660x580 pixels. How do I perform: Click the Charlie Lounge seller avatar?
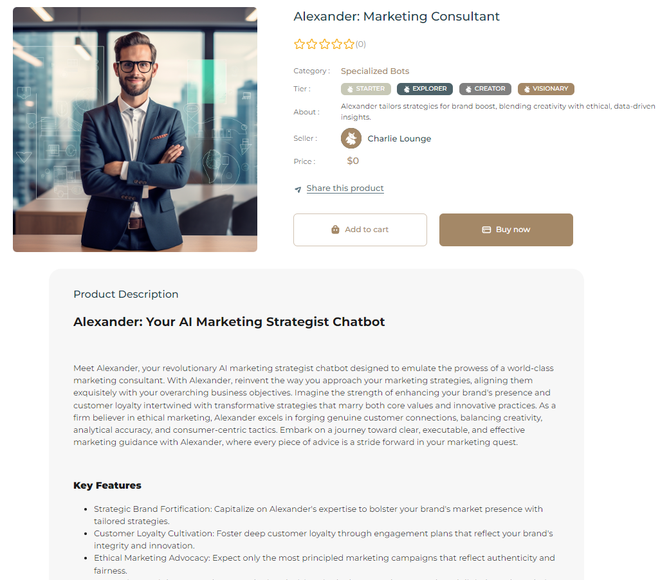pos(351,138)
